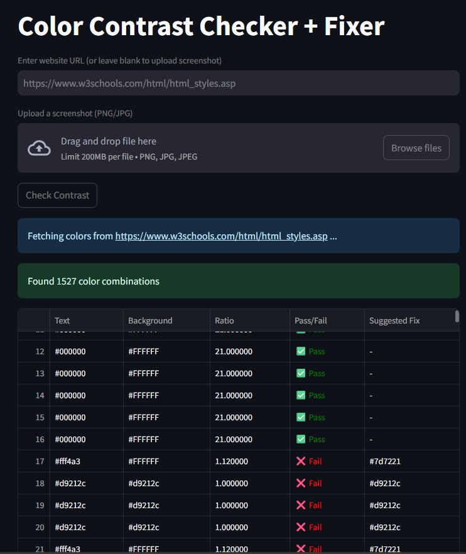This screenshot has height=554, width=466.
Task: Click the Text column header
Action: [62, 320]
